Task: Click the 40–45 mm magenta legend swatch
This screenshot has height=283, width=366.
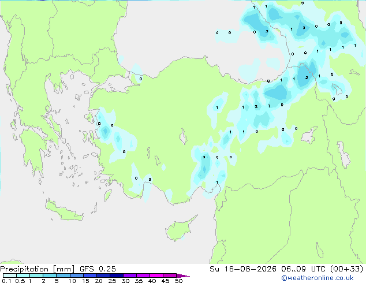Action: coord(156,275)
